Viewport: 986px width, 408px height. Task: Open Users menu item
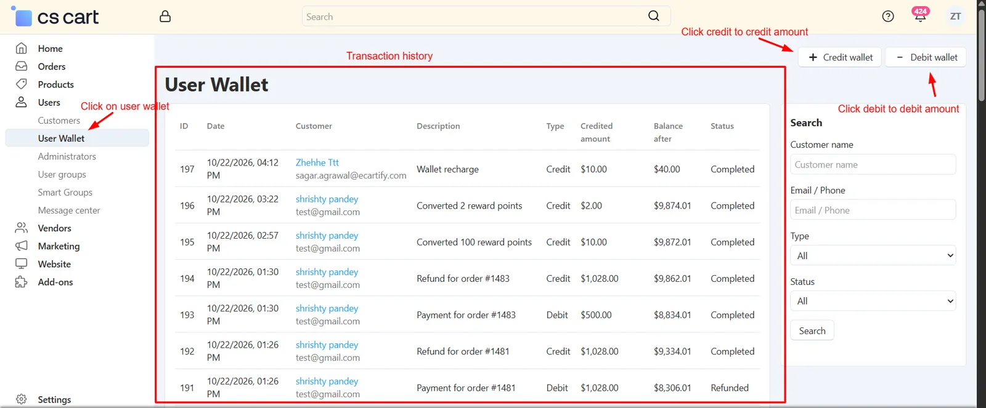click(49, 102)
